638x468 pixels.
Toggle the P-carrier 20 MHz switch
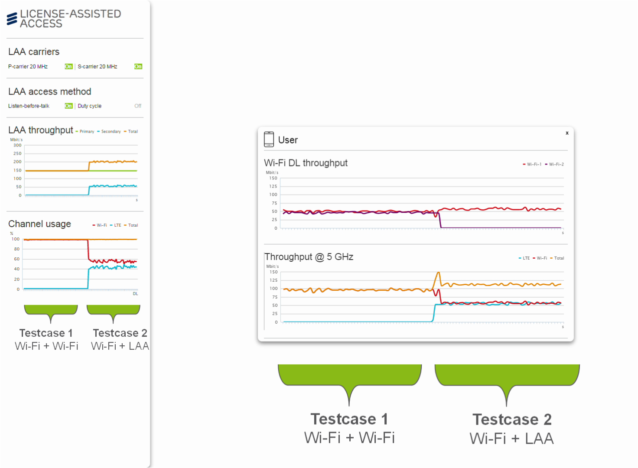tap(68, 67)
